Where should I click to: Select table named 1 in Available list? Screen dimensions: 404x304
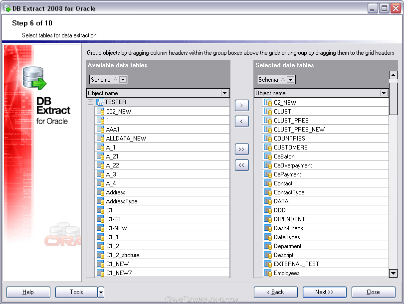pos(162,120)
